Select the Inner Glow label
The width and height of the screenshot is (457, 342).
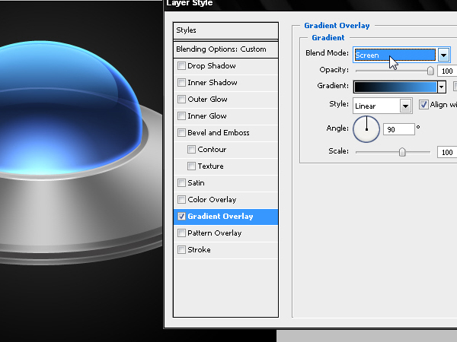point(207,116)
